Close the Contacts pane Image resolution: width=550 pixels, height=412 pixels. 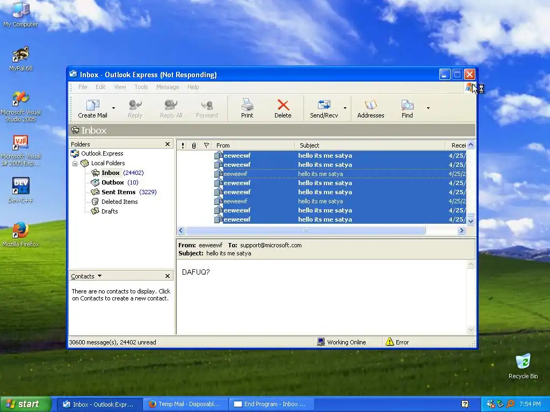click(x=168, y=276)
